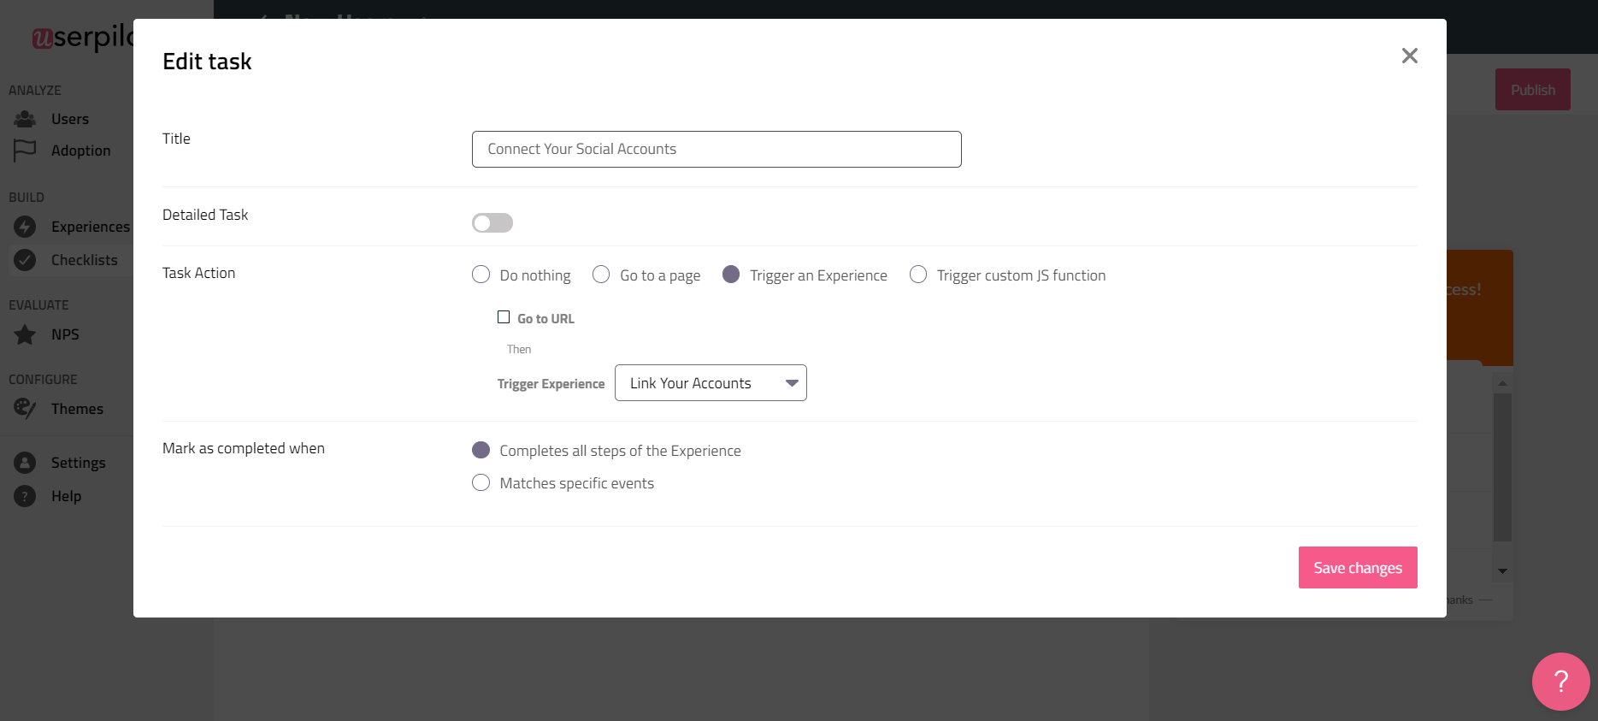Click the Userpilot logo
The image size is (1598, 721).
coord(83,37)
